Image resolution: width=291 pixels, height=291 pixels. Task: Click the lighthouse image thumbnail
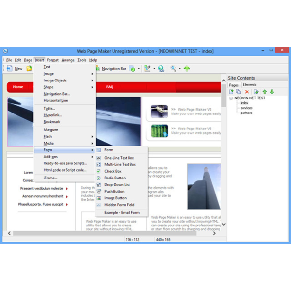point(204,187)
